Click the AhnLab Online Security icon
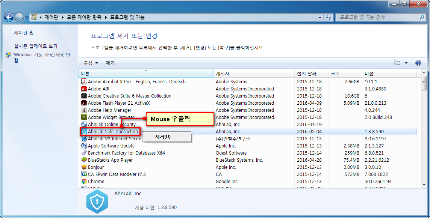Viewport: 430px width, 218px height. coord(84,124)
